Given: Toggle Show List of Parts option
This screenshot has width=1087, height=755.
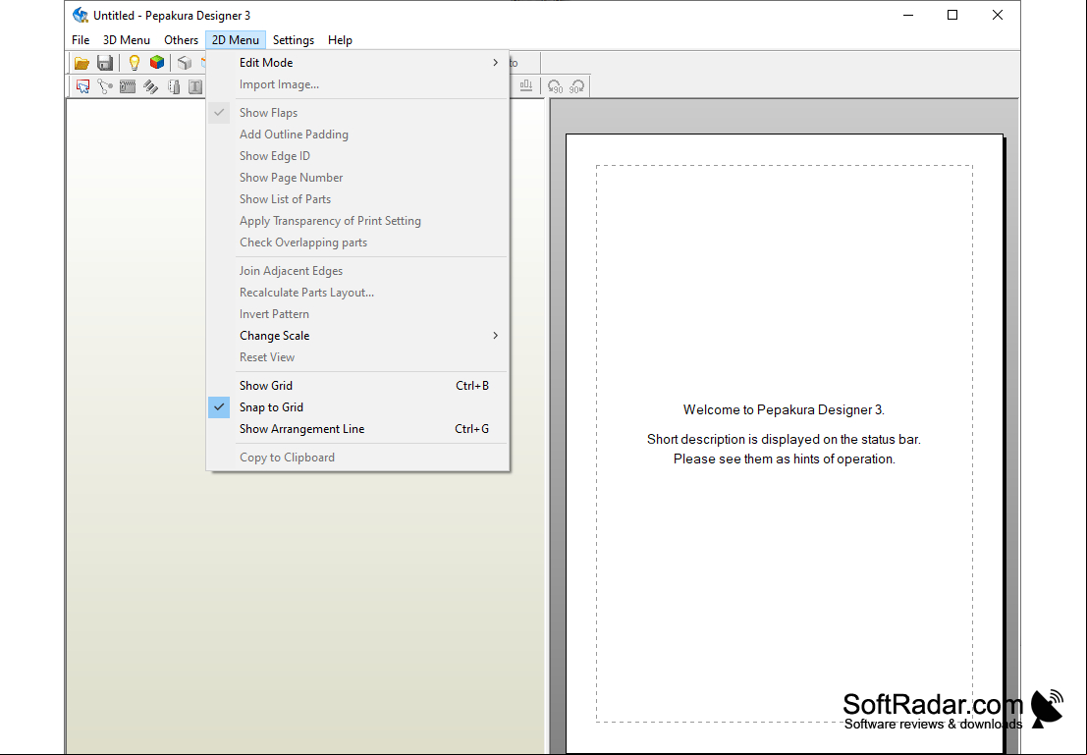Looking at the screenshot, I should [x=357, y=199].
